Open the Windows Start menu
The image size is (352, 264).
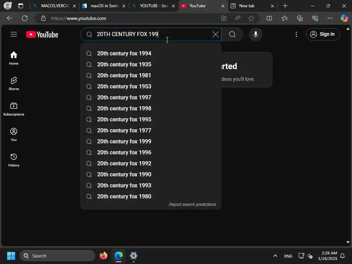coord(11,256)
